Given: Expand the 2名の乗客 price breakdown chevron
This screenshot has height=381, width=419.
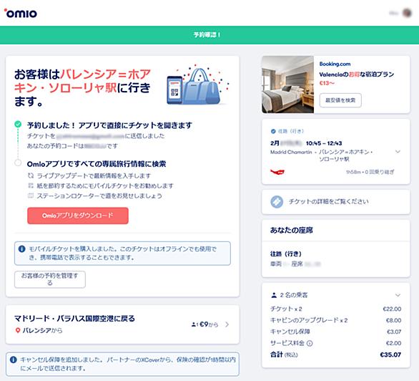Looking at the screenshot, I should (x=398, y=295).
